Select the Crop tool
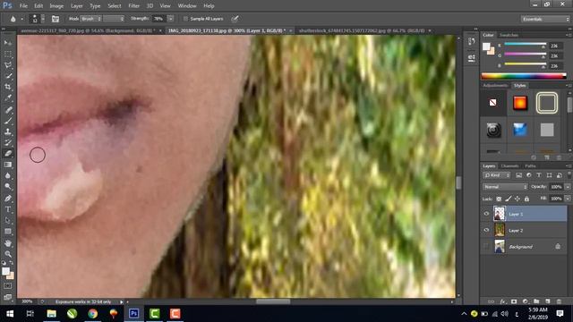The height and width of the screenshot is (322, 573). click(8, 88)
